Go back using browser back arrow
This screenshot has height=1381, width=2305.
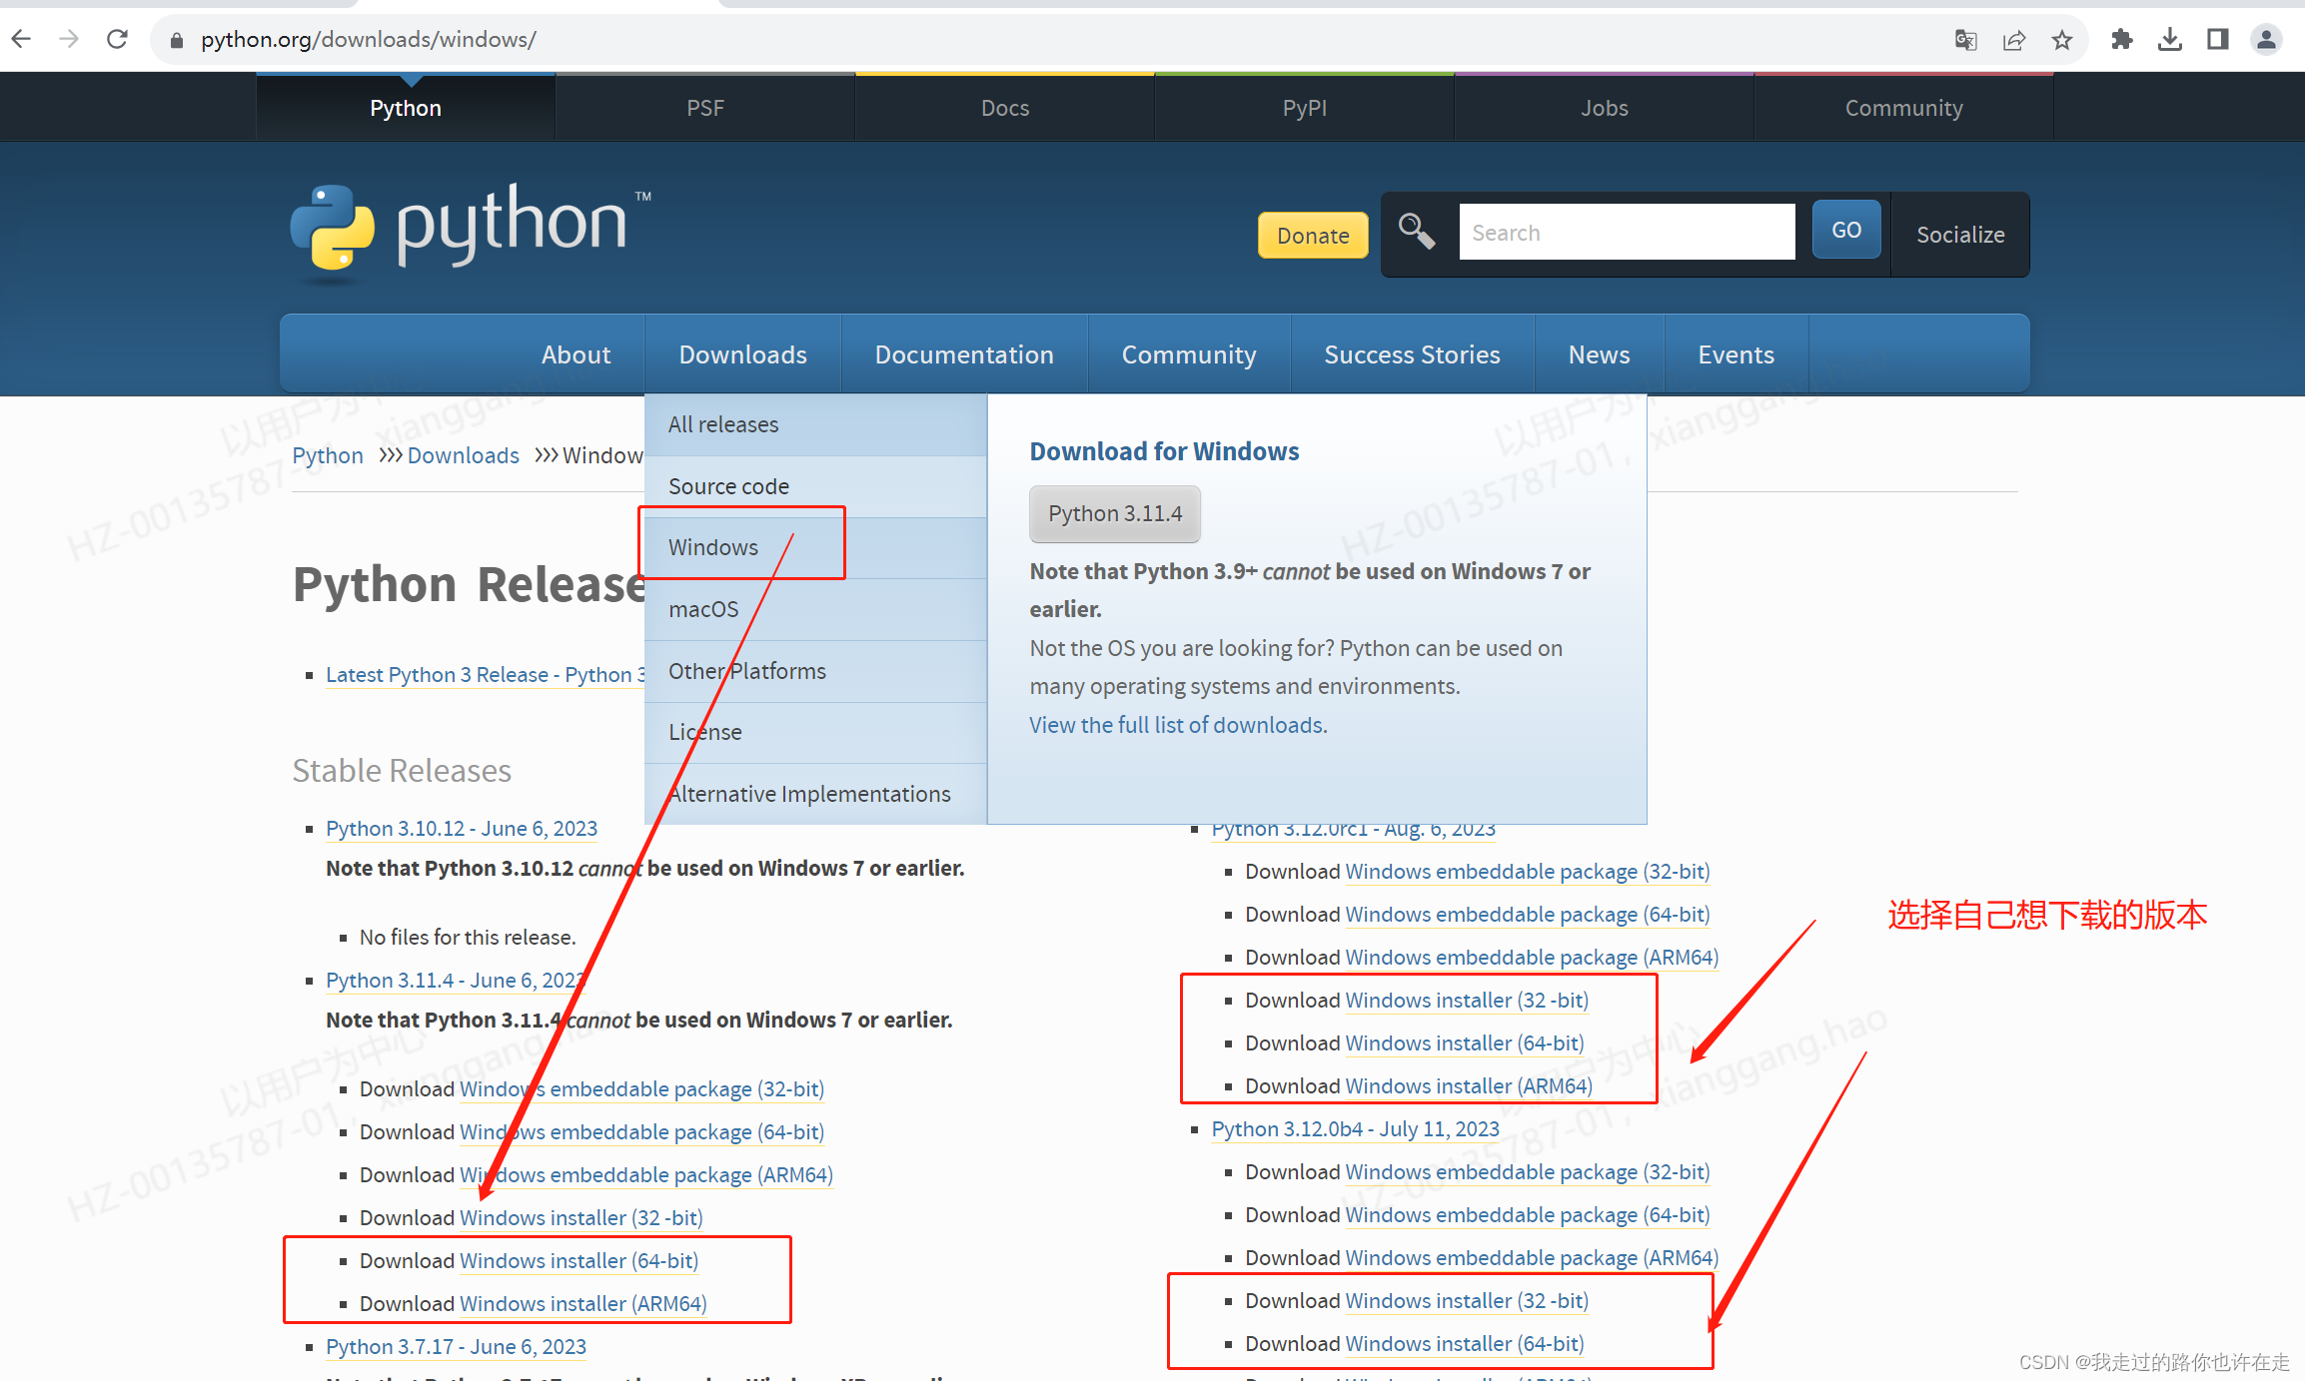pyautogui.click(x=21, y=39)
